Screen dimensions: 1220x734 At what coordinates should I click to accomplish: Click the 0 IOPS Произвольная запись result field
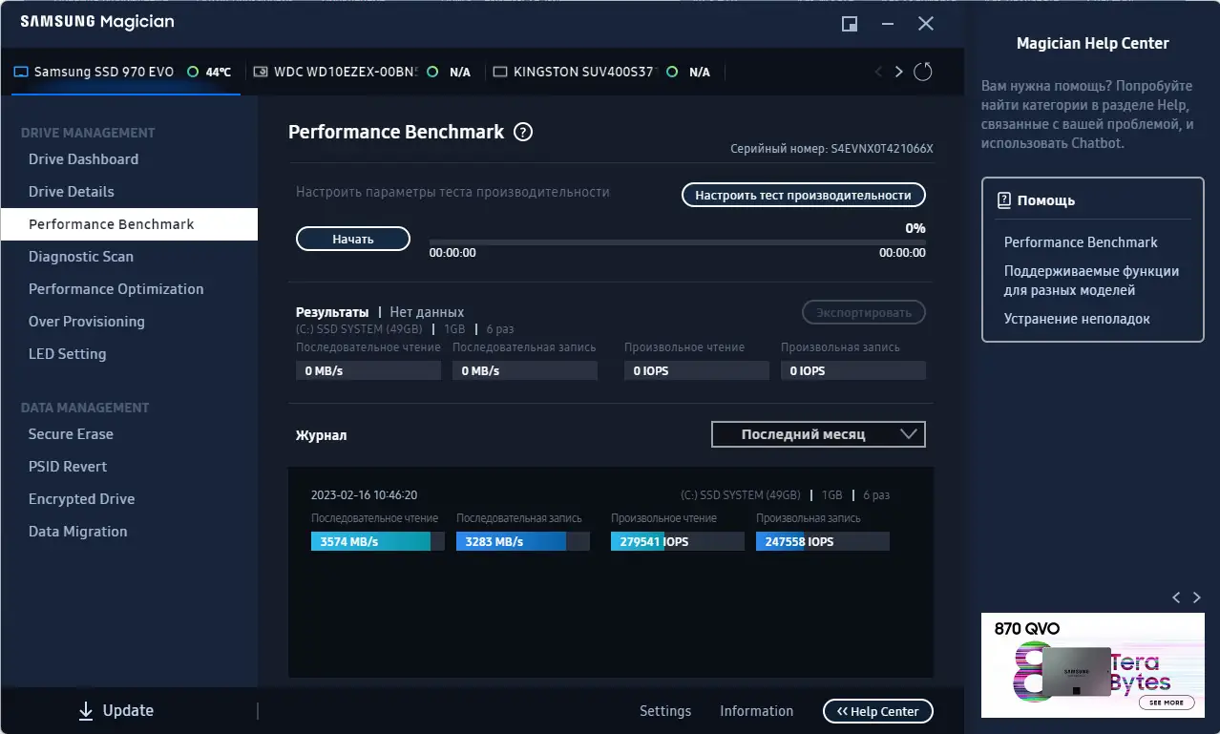pyautogui.click(x=853, y=370)
